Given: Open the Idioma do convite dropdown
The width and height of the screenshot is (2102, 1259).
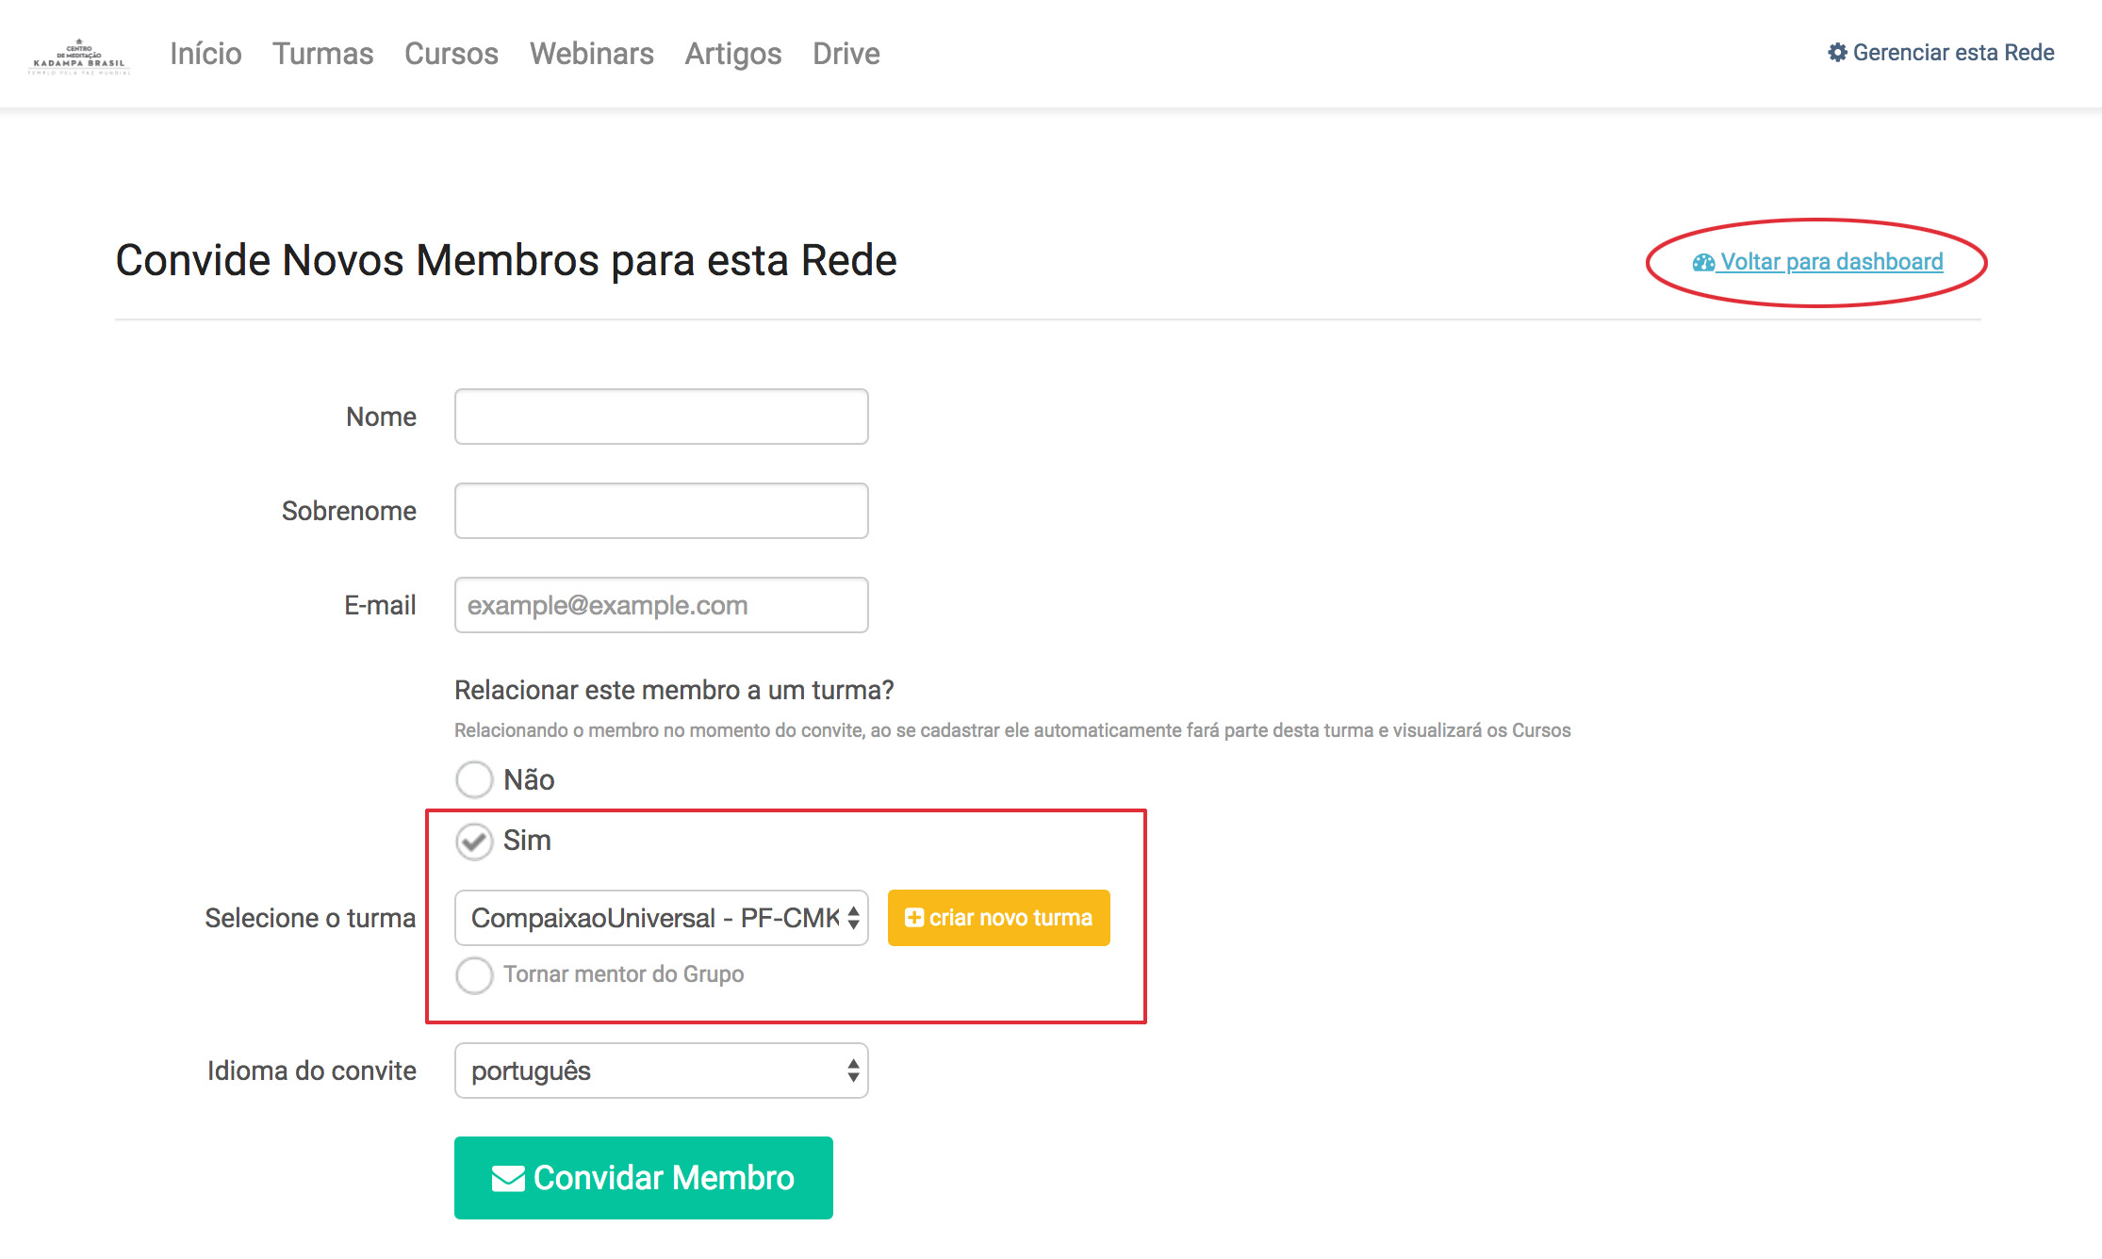Looking at the screenshot, I should (x=661, y=1071).
